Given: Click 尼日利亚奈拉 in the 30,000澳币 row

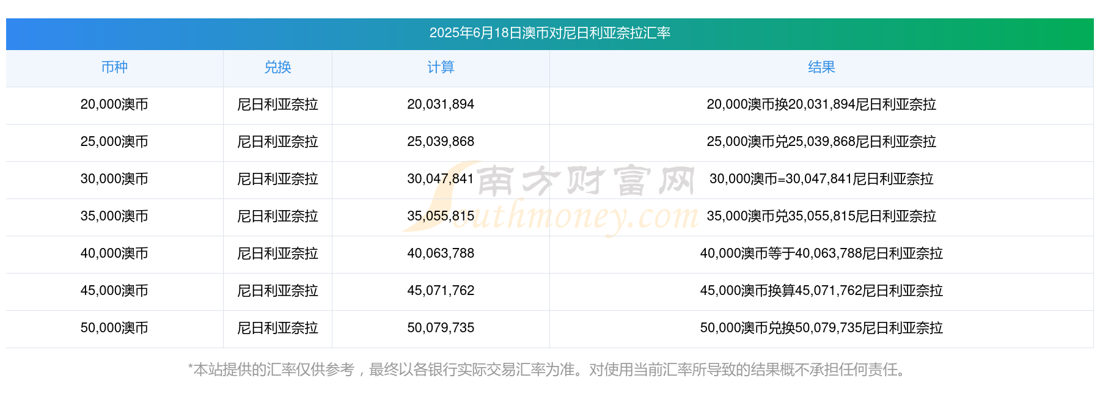Looking at the screenshot, I should click(277, 179).
